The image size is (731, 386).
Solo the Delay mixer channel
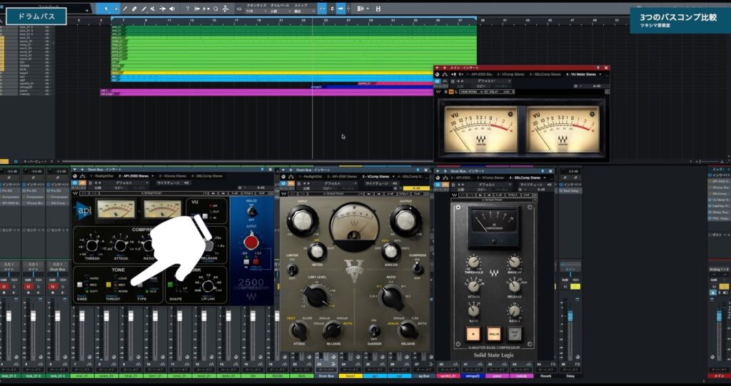point(574,286)
